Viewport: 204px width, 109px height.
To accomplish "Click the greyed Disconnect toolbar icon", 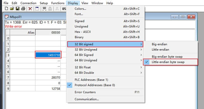I will [50, 9].
